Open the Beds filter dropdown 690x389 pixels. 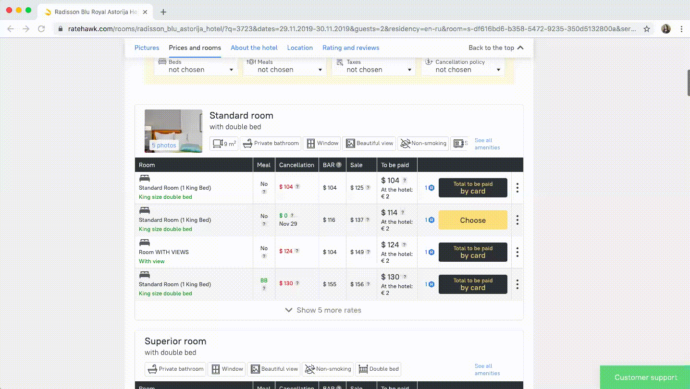(x=196, y=69)
